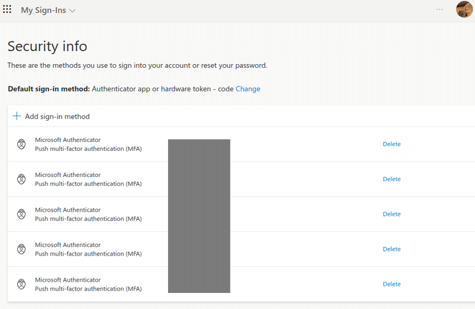Select the first Push multi-factor authentication row
475x309 pixels.
[x=241, y=144]
